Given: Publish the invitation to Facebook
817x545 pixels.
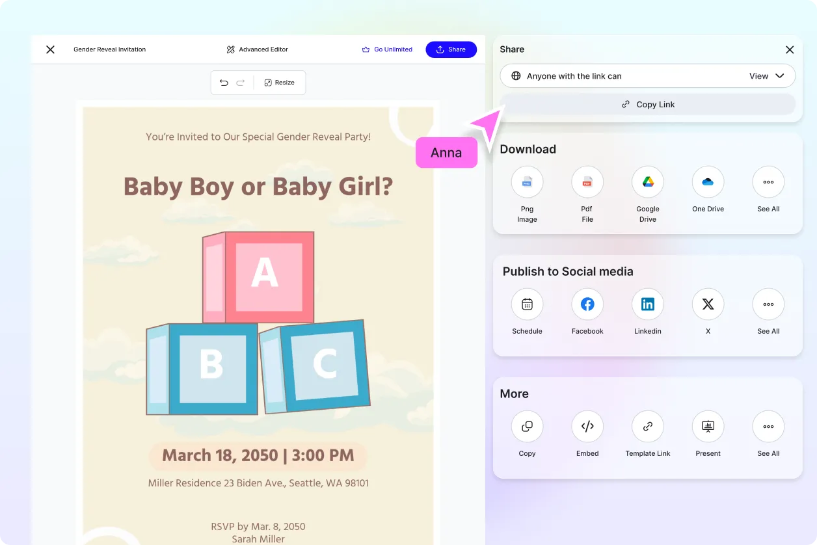Looking at the screenshot, I should coord(587,304).
